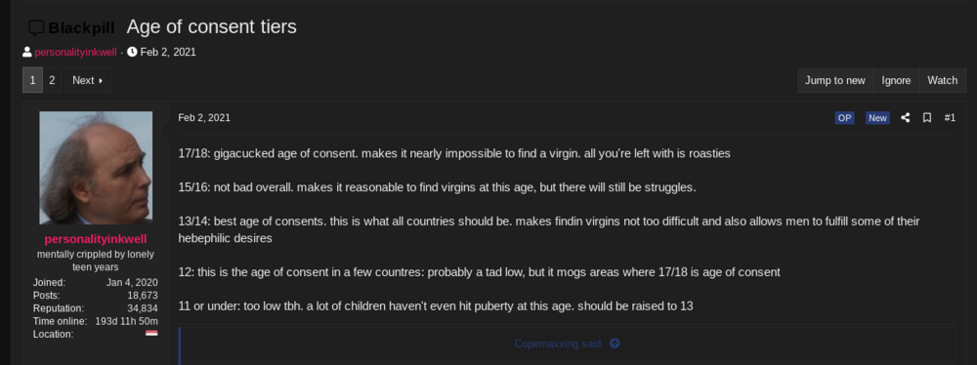
Task: Bookmark the first post via bookmark icon
Action: [x=927, y=118]
